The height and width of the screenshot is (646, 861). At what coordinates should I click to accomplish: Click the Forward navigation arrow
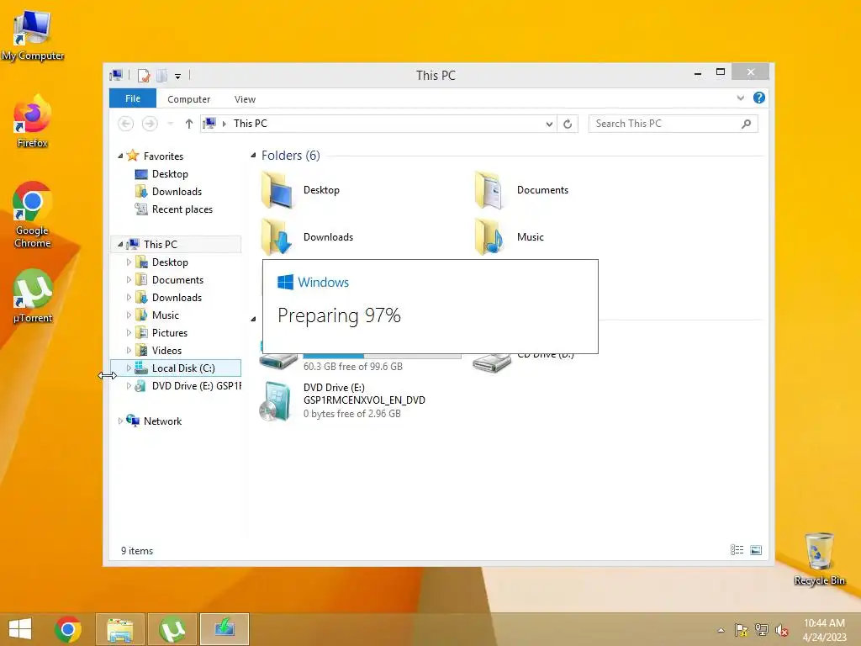point(150,124)
